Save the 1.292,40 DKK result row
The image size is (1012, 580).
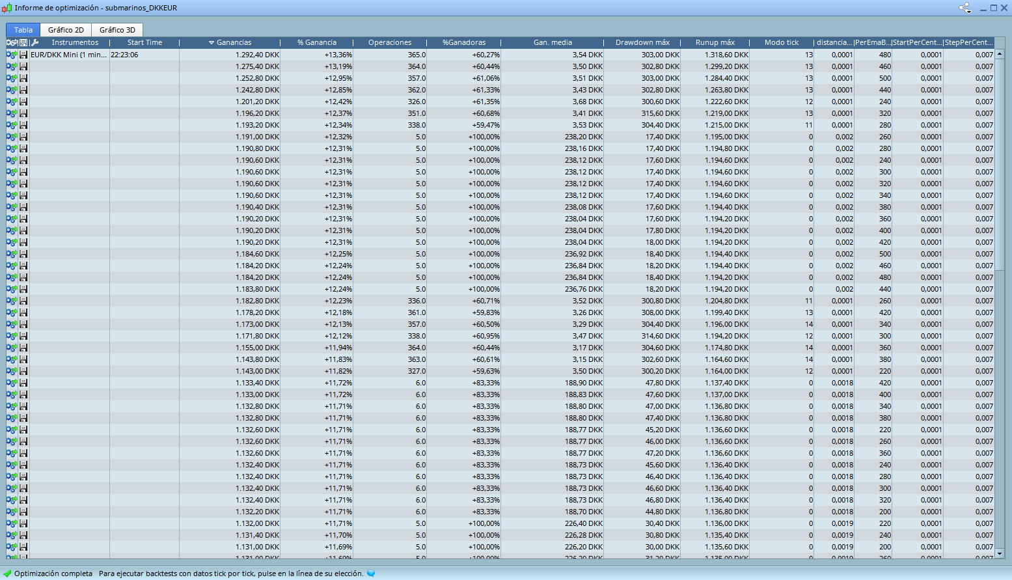coord(23,55)
